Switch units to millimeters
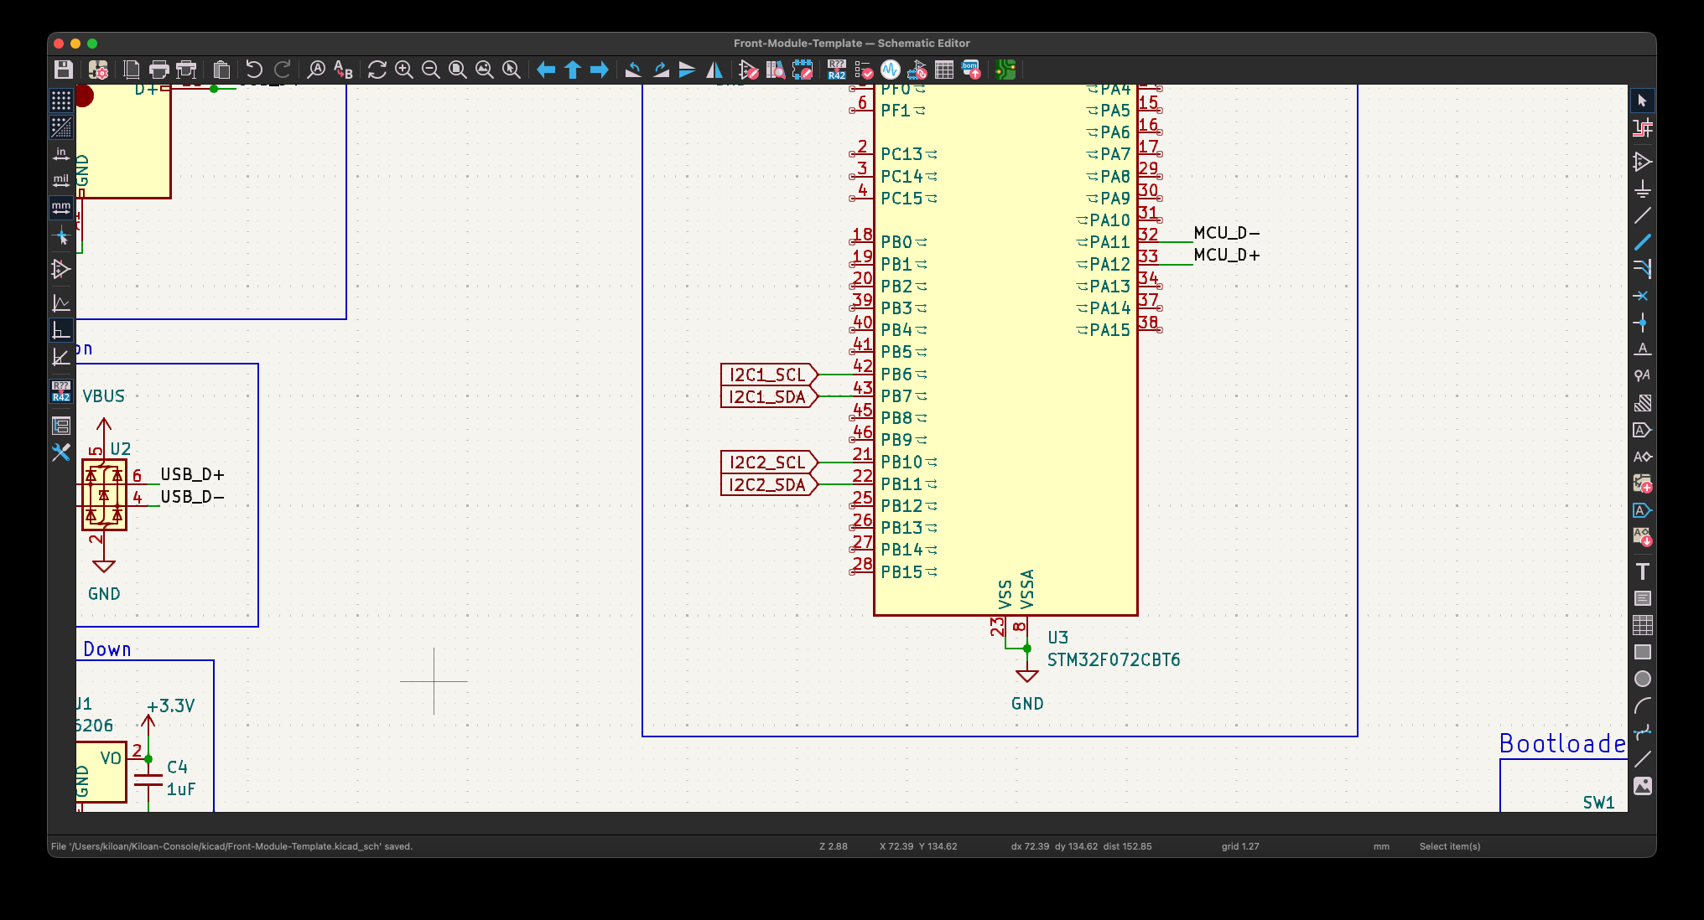 61,208
